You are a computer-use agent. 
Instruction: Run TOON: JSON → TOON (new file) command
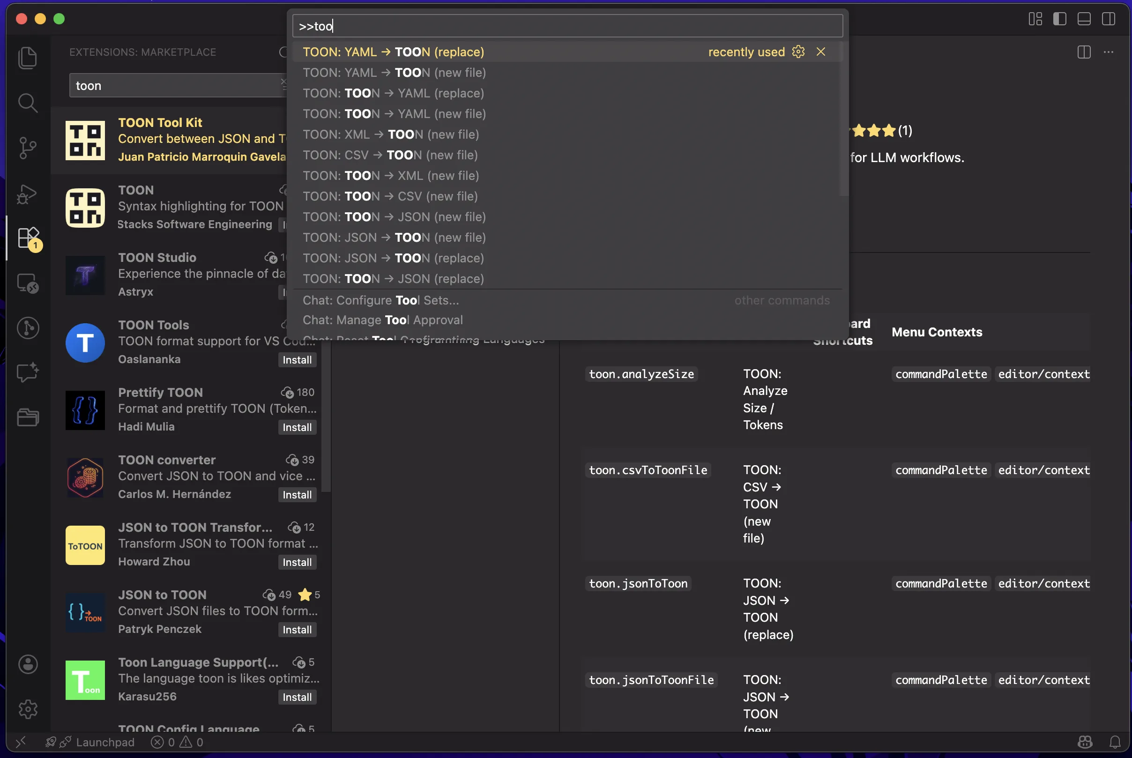[567, 238]
